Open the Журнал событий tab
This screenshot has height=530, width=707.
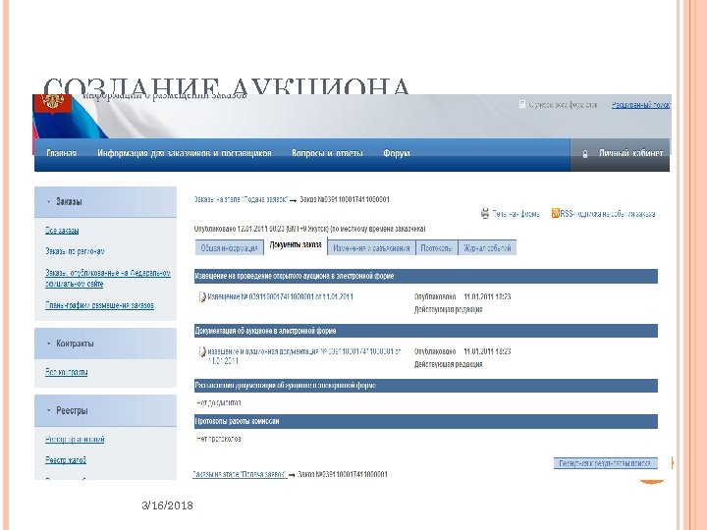pos(487,248)
